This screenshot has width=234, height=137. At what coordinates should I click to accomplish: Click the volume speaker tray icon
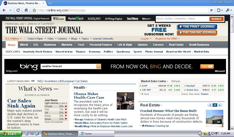click(x=217, y=133)
